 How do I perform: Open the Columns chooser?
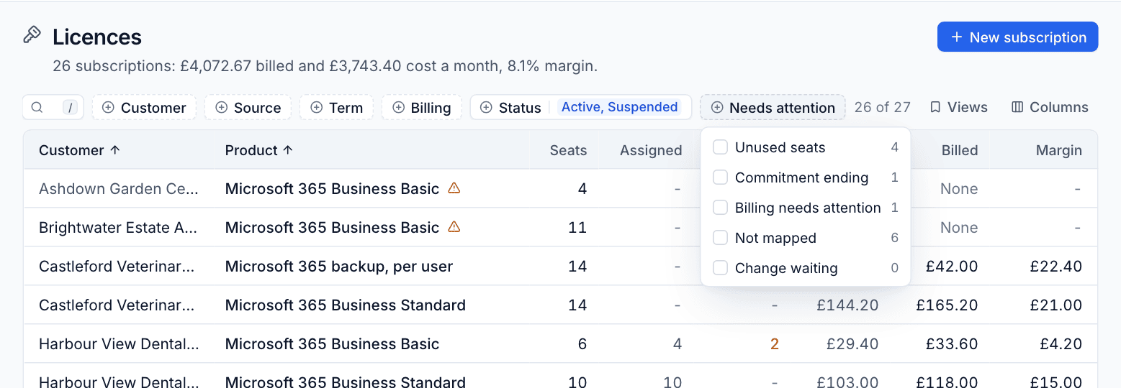1050,107
